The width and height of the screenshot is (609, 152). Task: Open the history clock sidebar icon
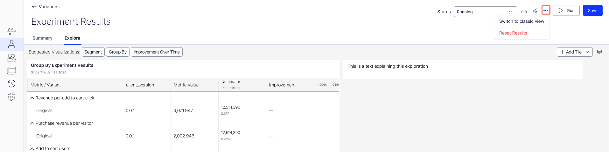pos(11,84)
